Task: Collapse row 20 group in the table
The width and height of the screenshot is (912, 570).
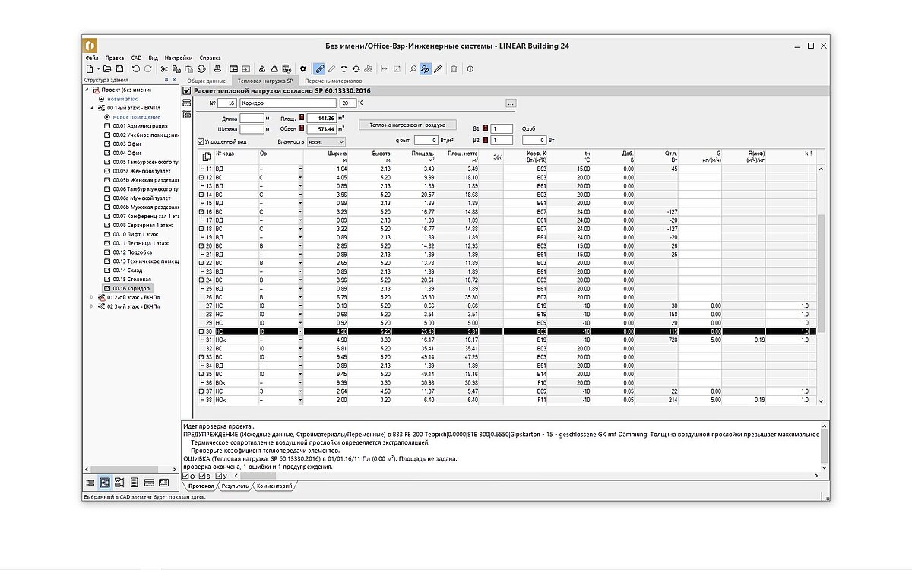Action: pos(201,245)
